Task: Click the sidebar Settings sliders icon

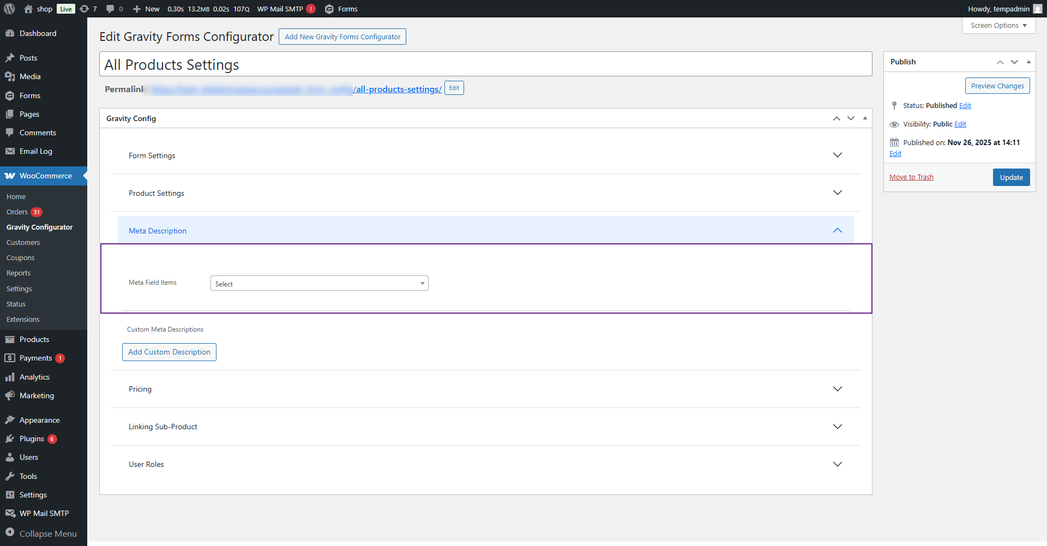Action: [10, 495]
